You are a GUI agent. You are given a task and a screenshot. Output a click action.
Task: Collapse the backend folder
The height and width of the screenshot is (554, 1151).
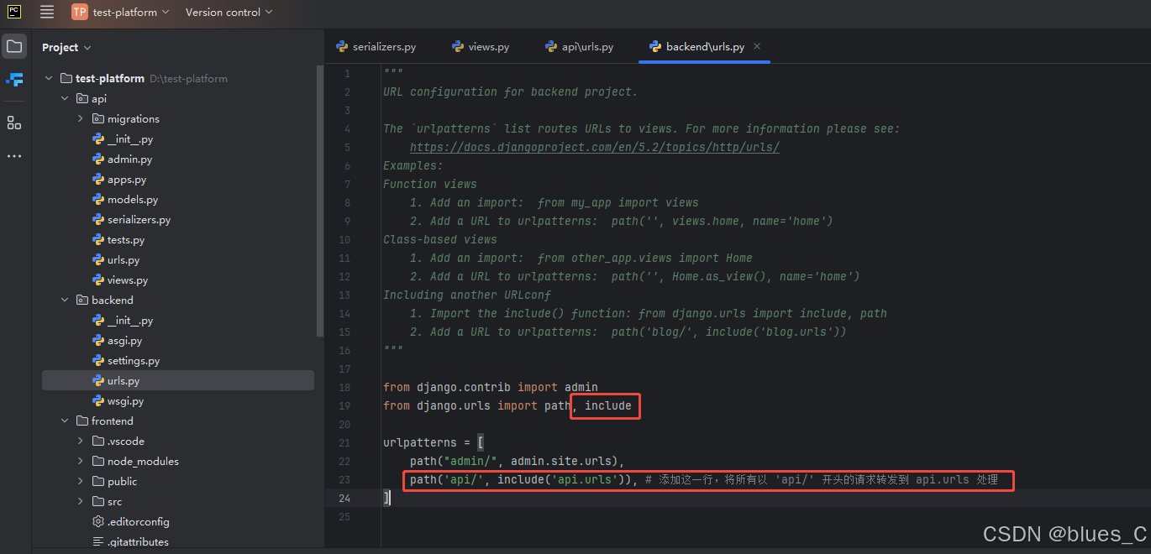pyautogui.click(x=65, y=301)
